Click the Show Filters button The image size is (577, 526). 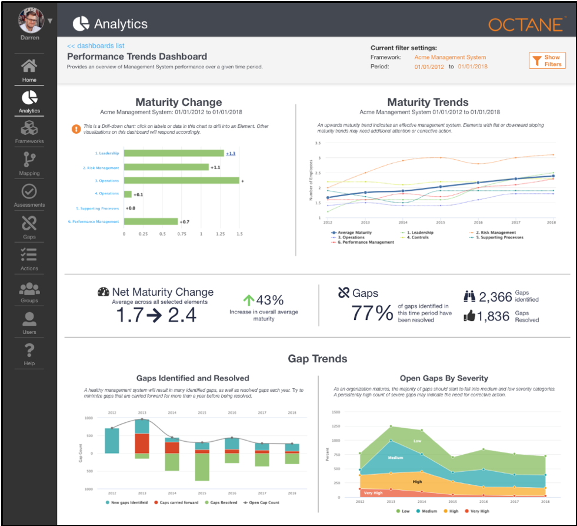547,61
